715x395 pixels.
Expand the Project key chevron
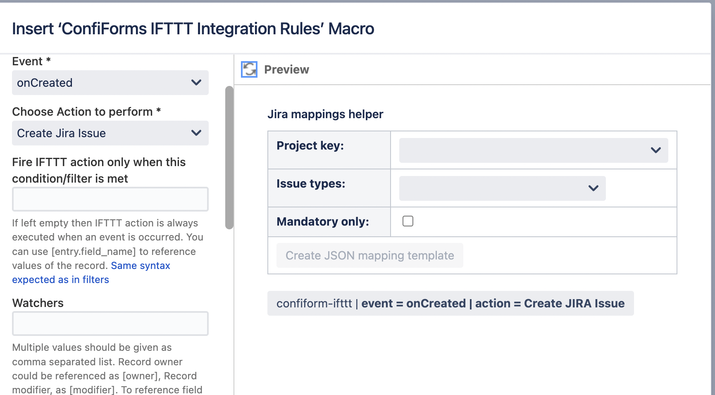pos(655,150)
